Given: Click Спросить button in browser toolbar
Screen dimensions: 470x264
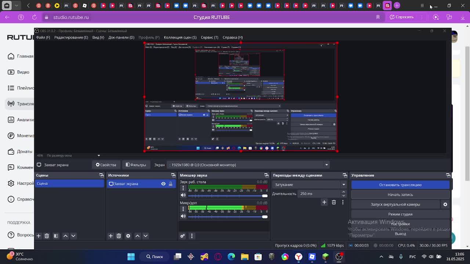Looking at the screenshot, I should click(x=401, y=17).
